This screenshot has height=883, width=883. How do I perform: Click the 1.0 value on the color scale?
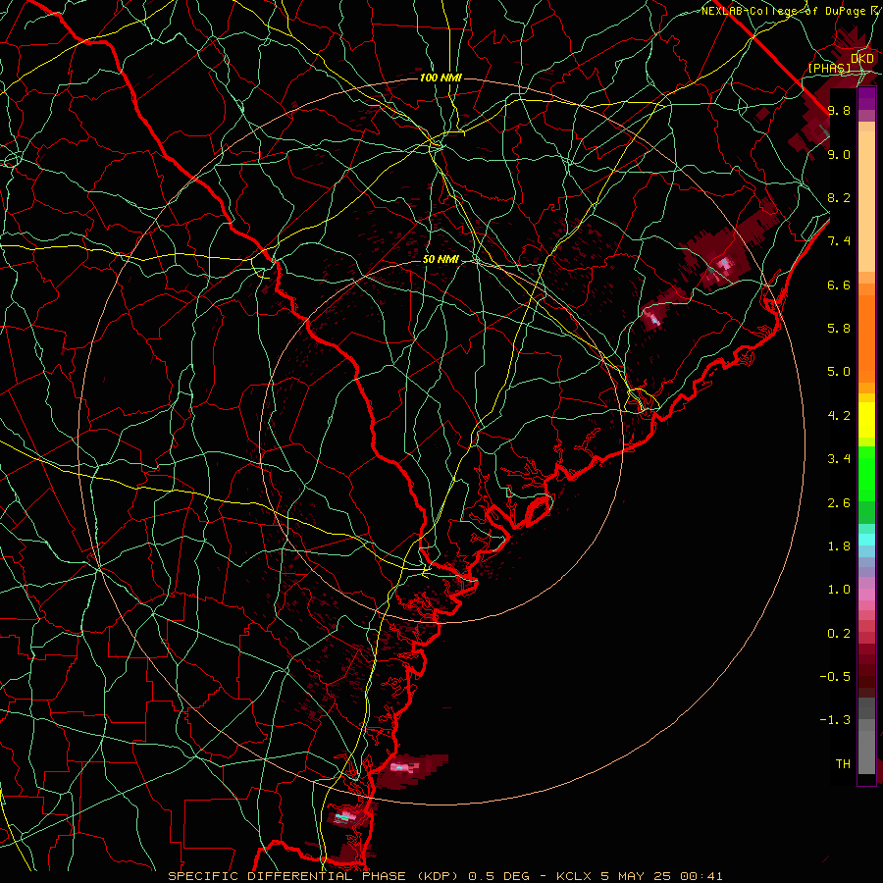pyautogui.click(x=839, y=590)
